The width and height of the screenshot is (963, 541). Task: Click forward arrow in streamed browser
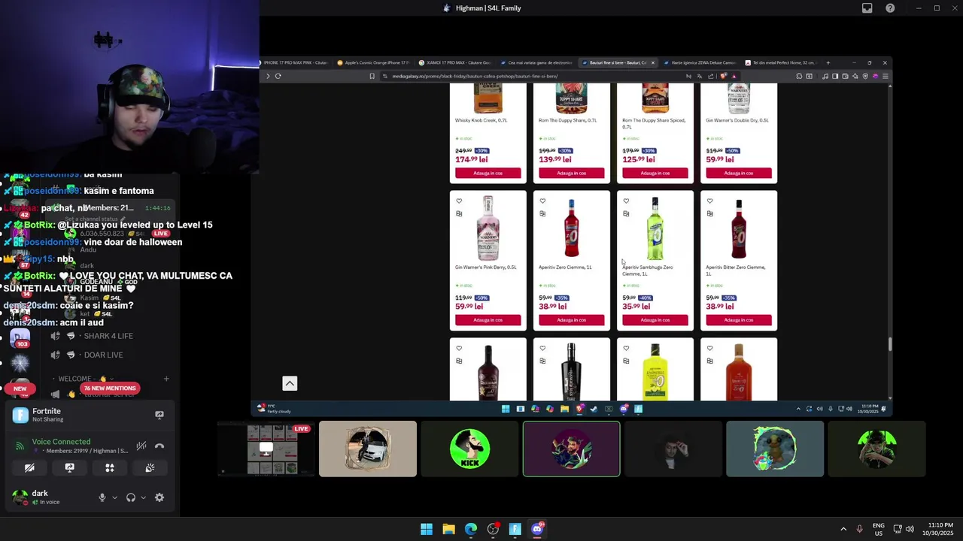[x=268, y=76]
